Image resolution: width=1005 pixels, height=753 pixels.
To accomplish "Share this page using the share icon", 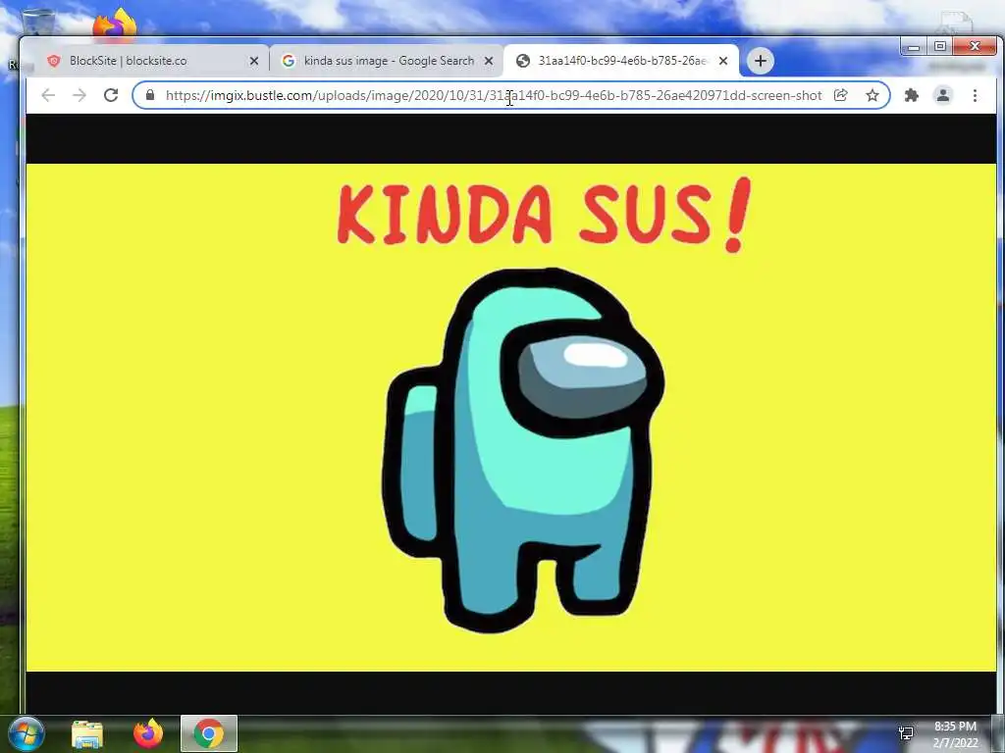I will point(841,95).
